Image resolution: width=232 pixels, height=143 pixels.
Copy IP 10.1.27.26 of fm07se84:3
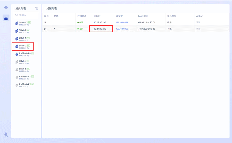click(28, 56)
